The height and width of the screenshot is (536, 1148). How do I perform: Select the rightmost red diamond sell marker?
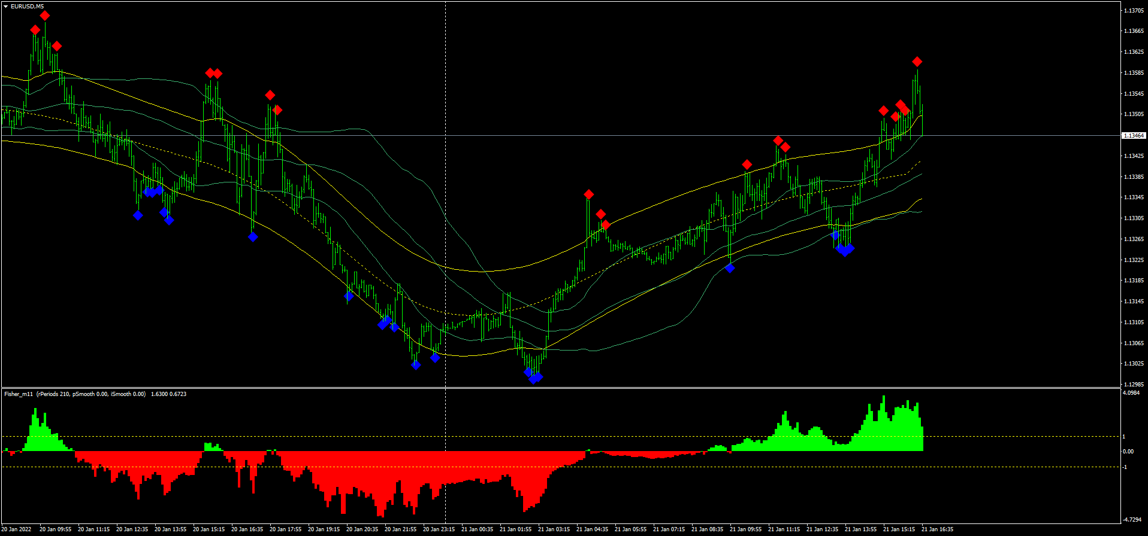(x=917, y=62)
